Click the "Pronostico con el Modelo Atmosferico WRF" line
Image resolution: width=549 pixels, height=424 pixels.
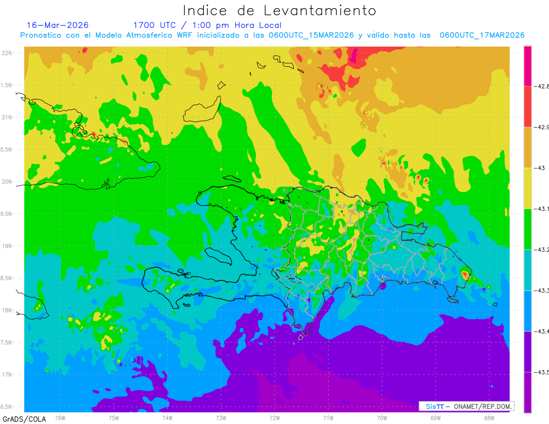click(x=272, y=35)
